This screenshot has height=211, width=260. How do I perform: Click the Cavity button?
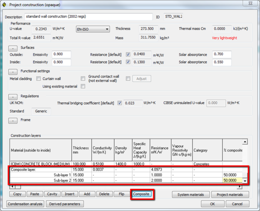point(52,194)
